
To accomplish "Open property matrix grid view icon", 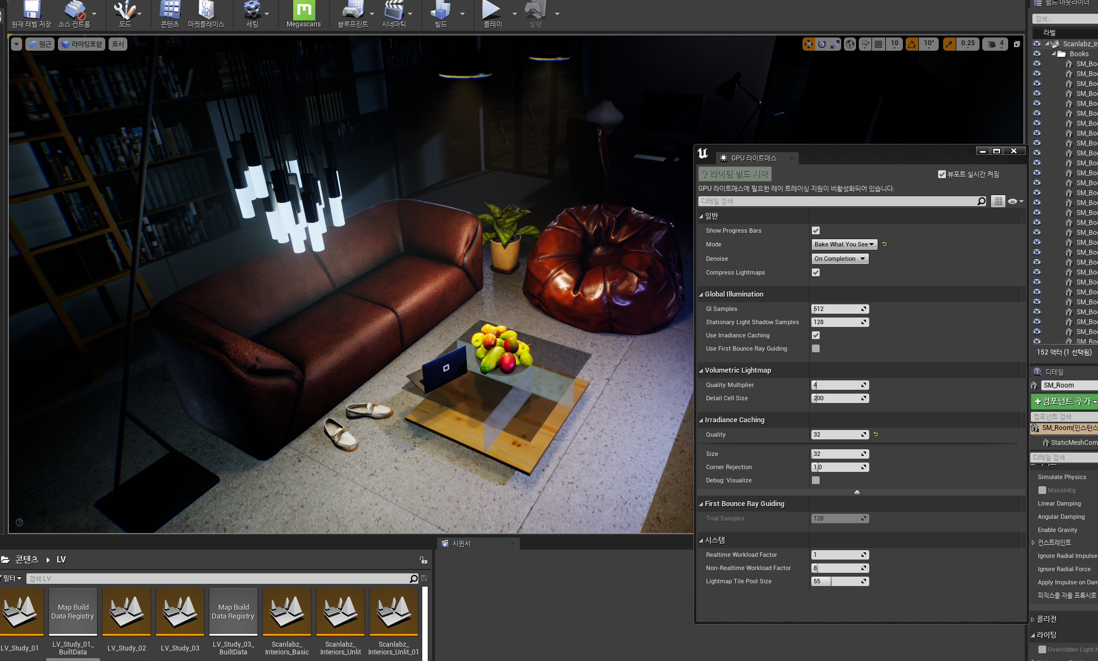I will point(998,201).
